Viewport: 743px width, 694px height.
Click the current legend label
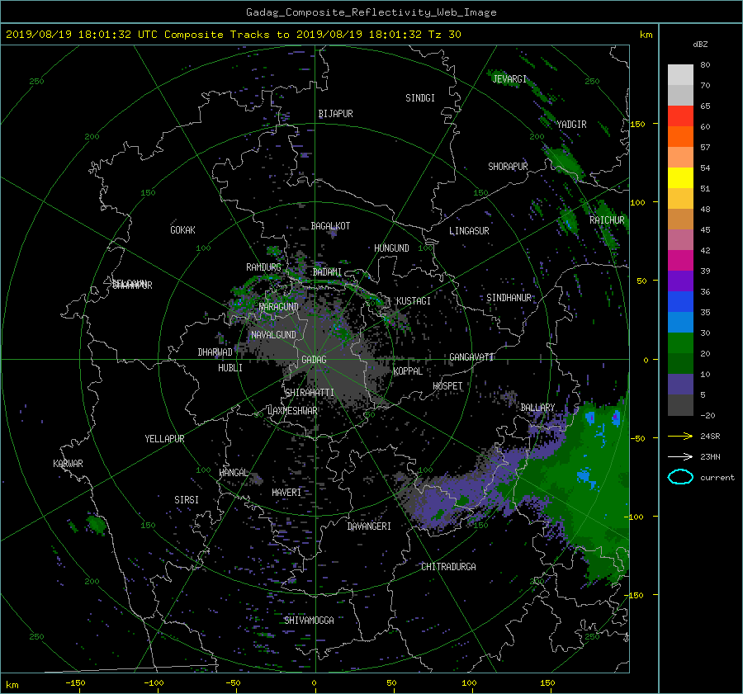(x=717, y=478)
